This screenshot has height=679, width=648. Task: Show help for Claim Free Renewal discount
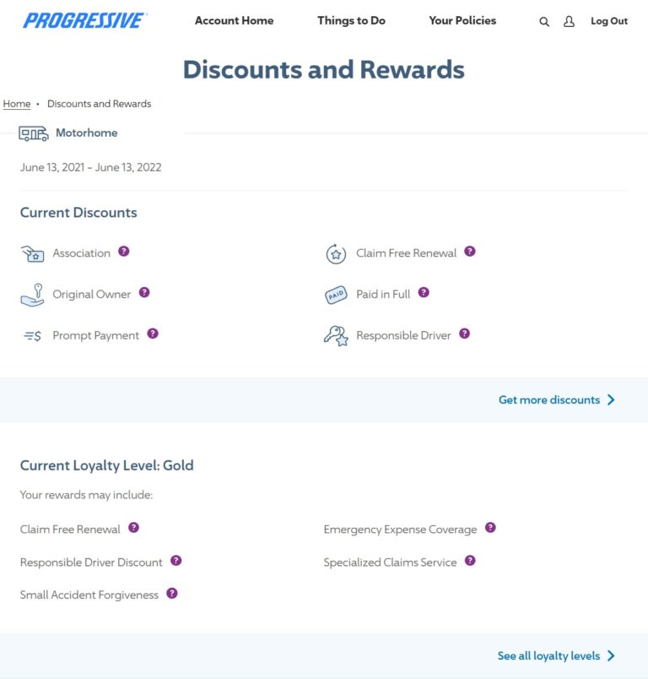(470, 252)
